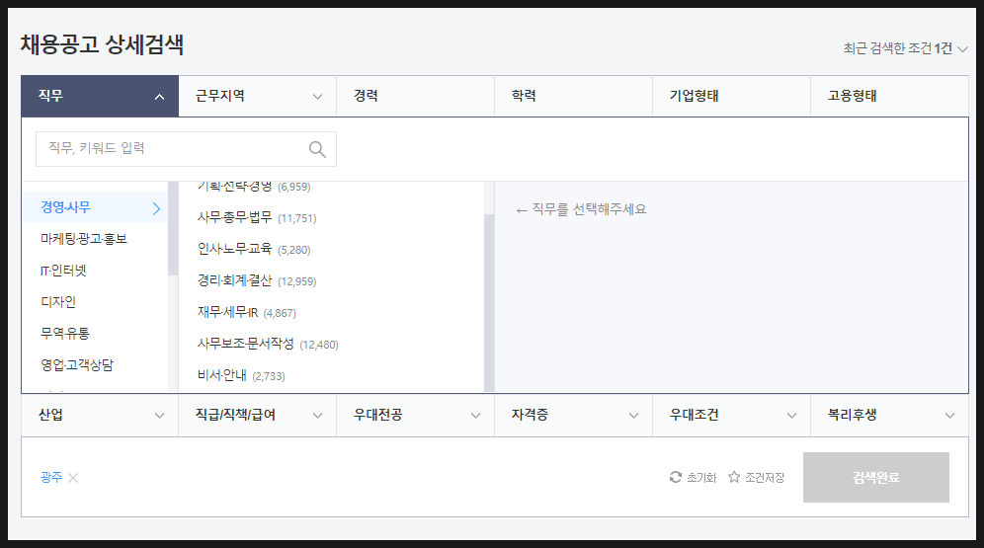Open 최근 검색한 조건 1건 dropdown
The width and height of the screenshot is (984, 548).
pyautogui.click(x=905, y=48)
